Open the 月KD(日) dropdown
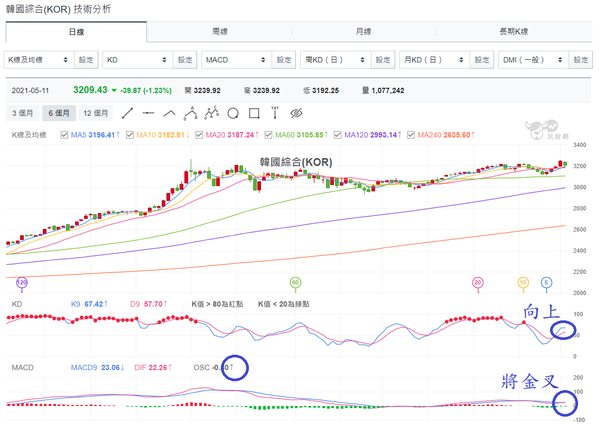605x424 pixels. (434, 60)
